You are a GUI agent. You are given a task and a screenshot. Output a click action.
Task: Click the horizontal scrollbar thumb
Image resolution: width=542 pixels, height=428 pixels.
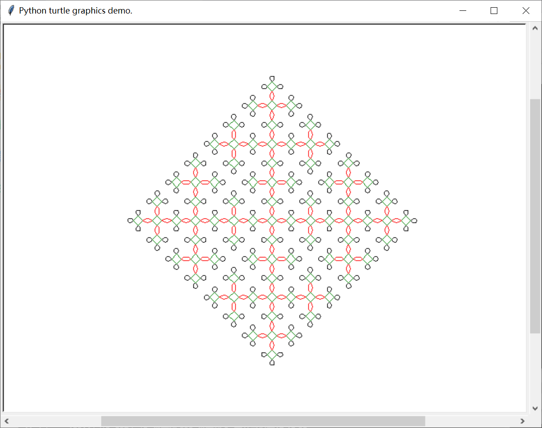[263, 421]
